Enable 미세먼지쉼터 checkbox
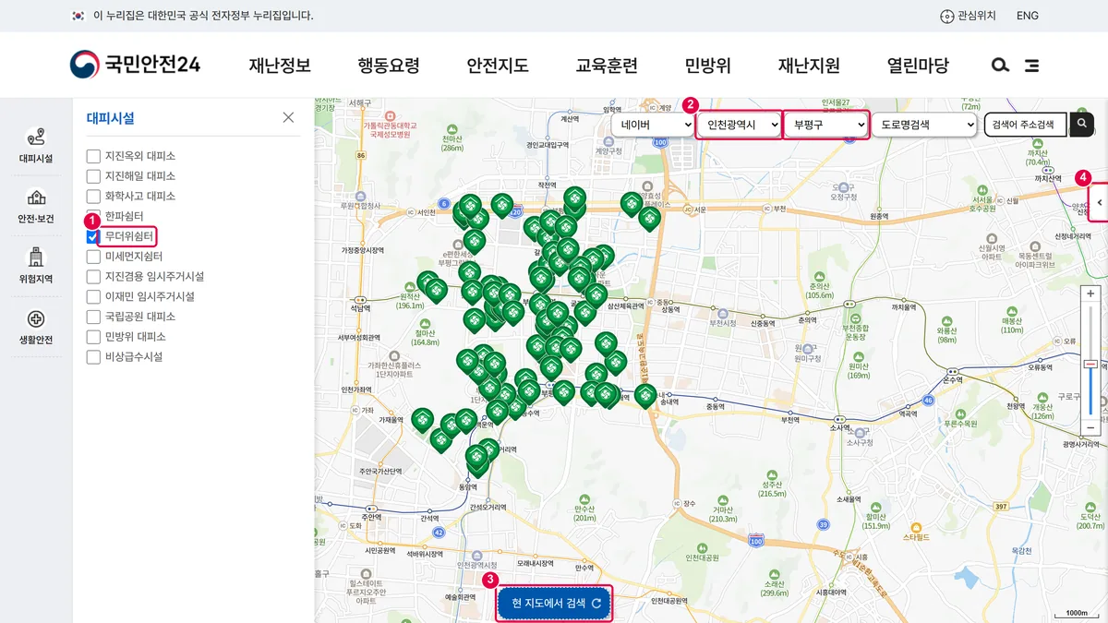The height and width of the screenshot is (623, 1108). (x=93, y=257)
